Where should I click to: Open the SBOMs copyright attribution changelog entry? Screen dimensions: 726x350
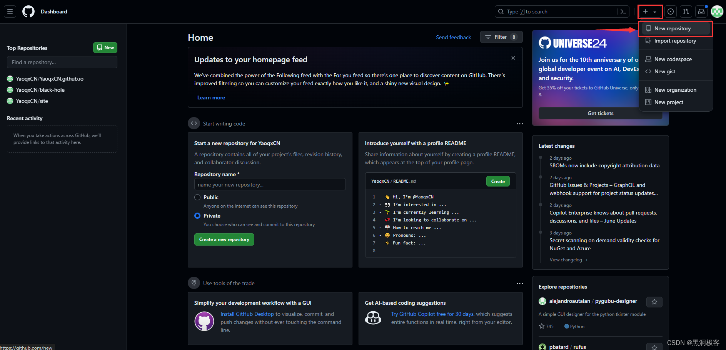pos(604,165)
